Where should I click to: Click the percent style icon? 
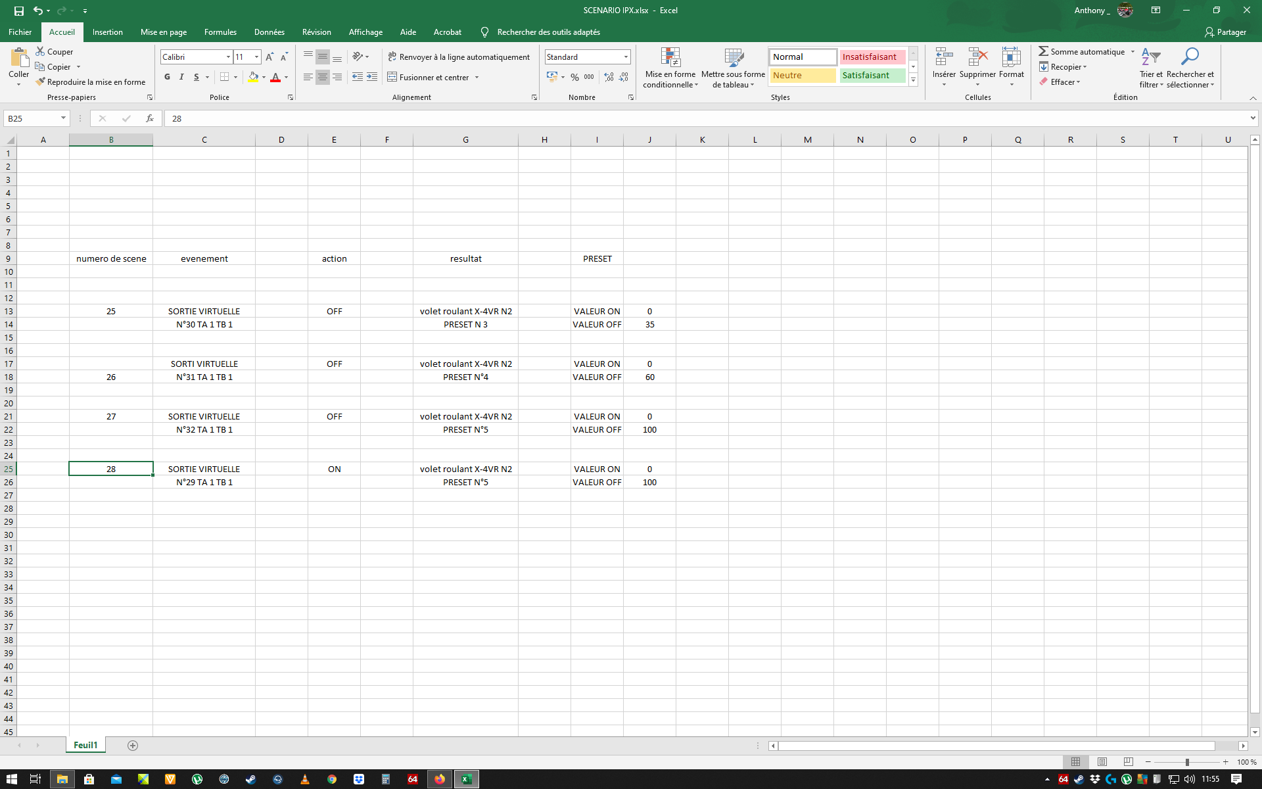(574, 77)
